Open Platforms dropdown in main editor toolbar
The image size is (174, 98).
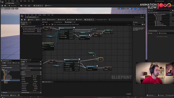point(48,5)
